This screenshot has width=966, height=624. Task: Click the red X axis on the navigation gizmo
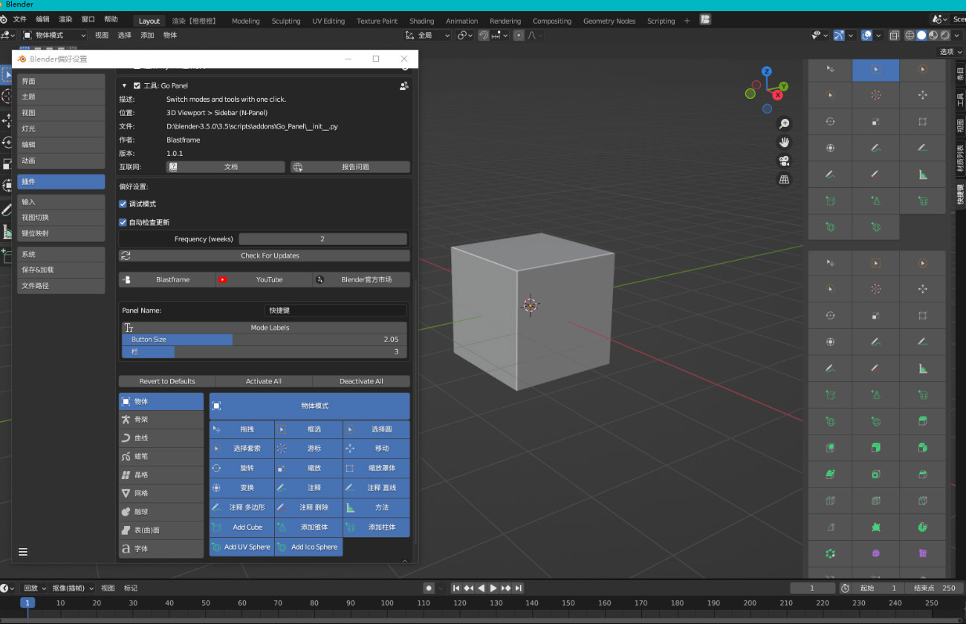[x=778, y=95]
